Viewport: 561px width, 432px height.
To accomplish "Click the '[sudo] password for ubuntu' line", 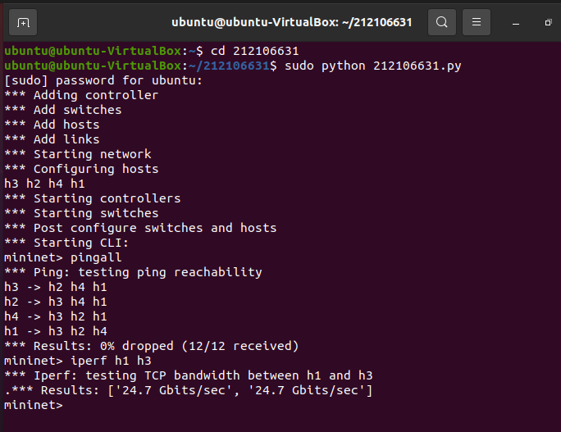I will click(103, 80).
